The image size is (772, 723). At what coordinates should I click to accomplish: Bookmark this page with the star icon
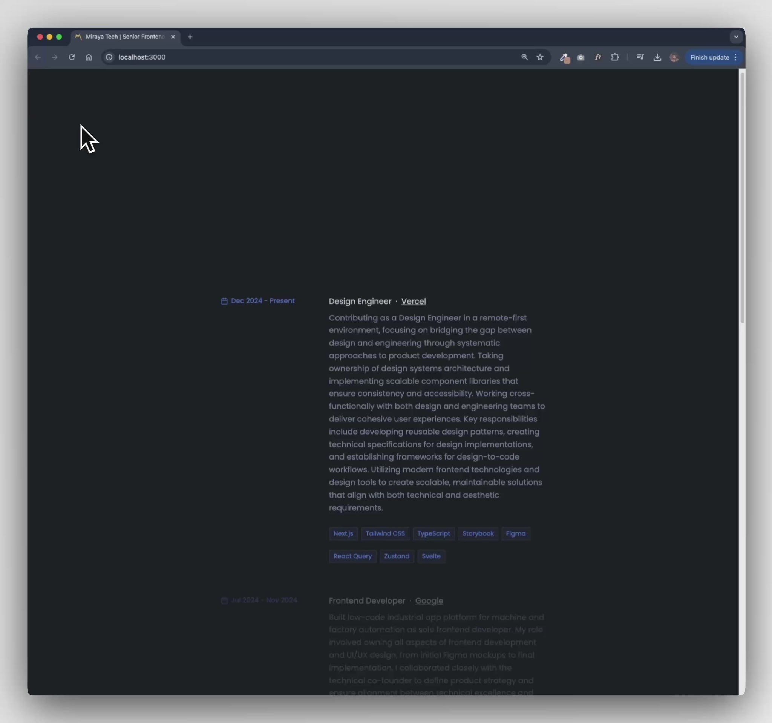(540, 57)
